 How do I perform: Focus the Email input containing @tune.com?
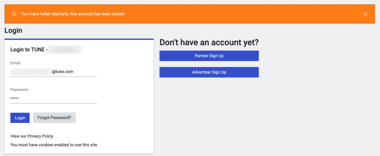54,72
